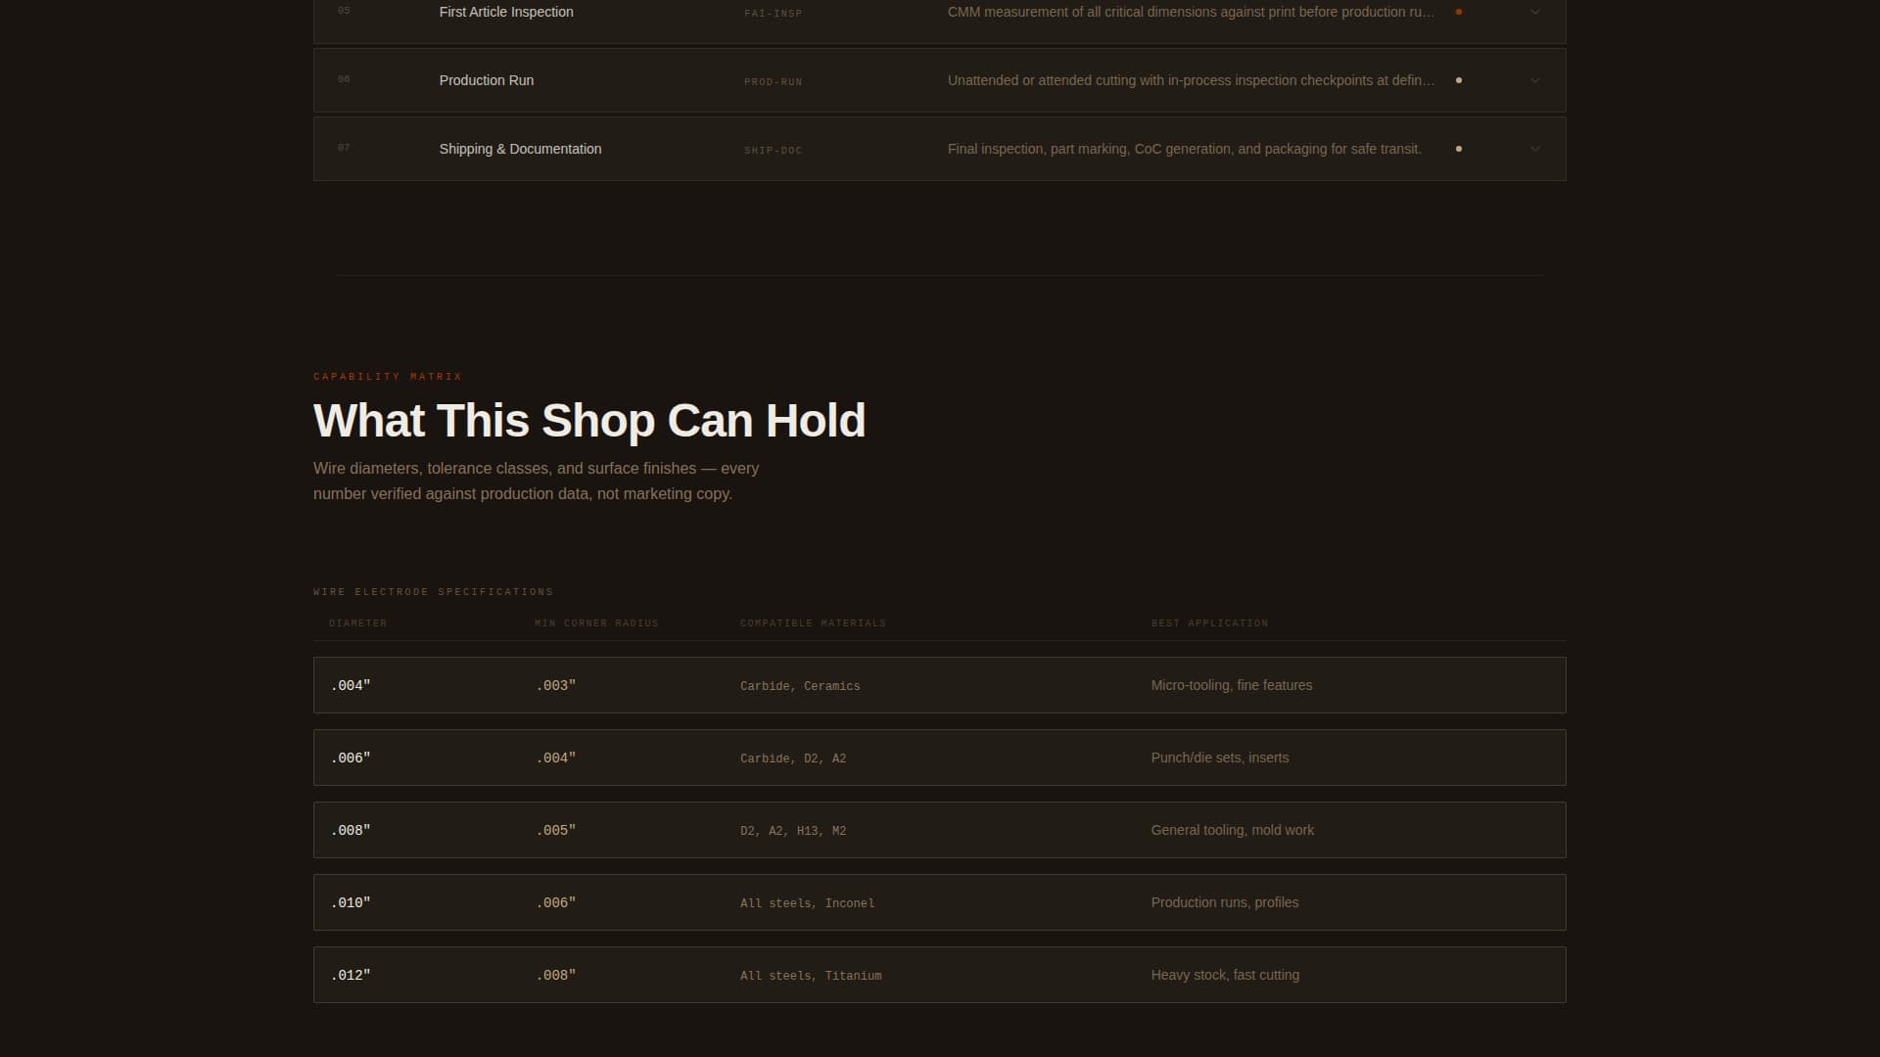This screenshot has height=1057, width=1880.
Task: Click the status dot on Production Run
Action: coord(1459,80)
